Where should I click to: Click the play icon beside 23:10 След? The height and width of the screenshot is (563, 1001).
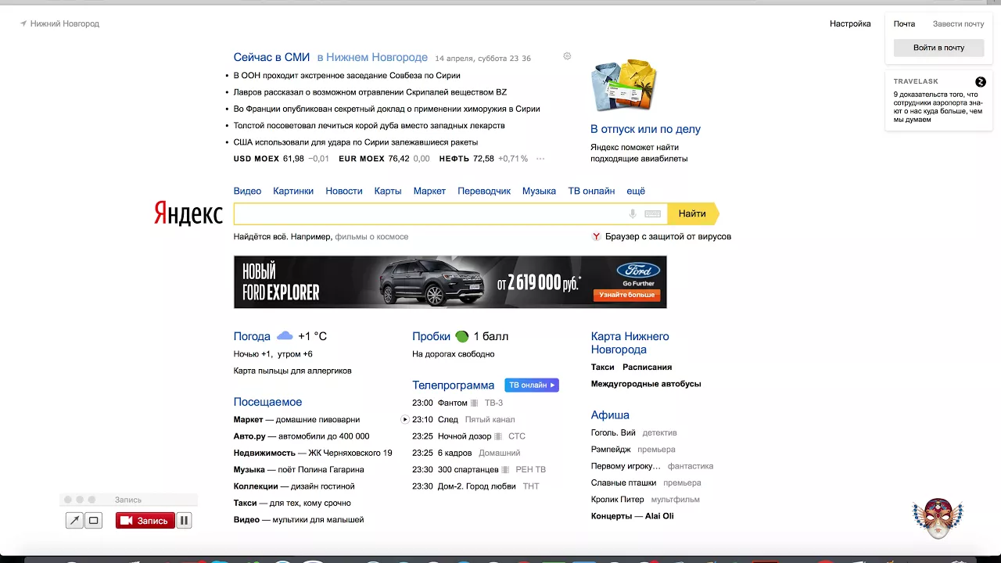click(x=405, y=419)
